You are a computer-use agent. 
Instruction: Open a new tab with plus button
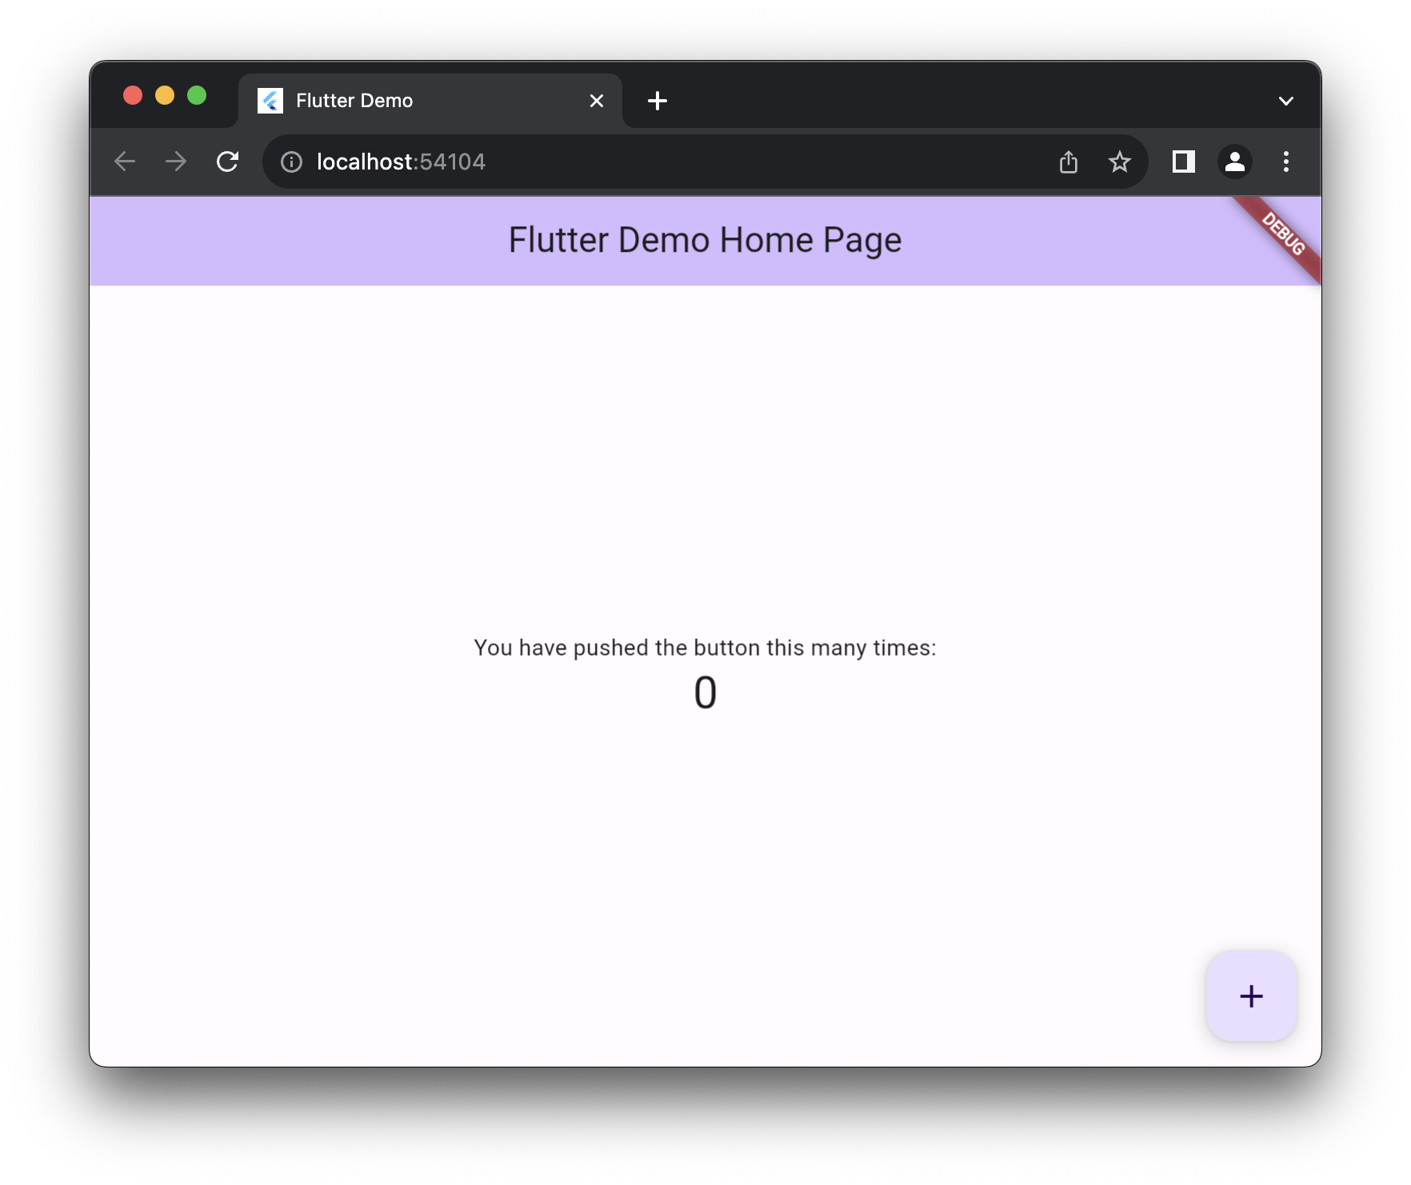coord(658,101)
